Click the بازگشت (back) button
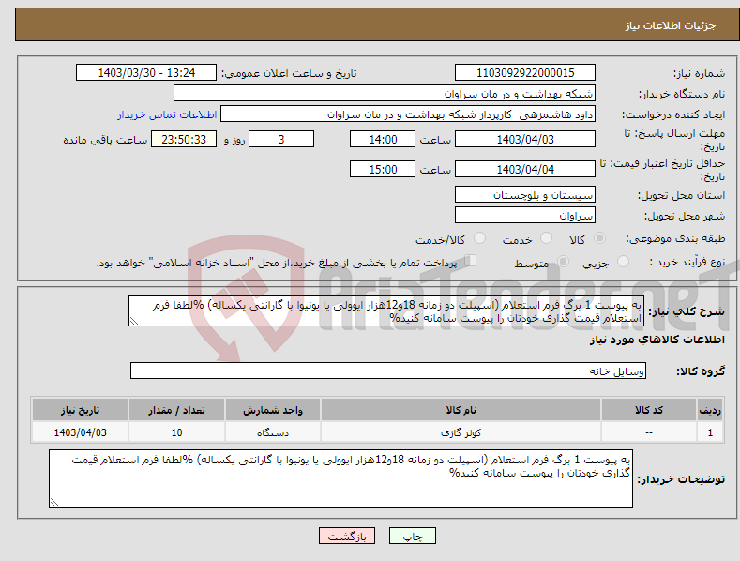The image size is (740, 561). click(x=347, y=536)
